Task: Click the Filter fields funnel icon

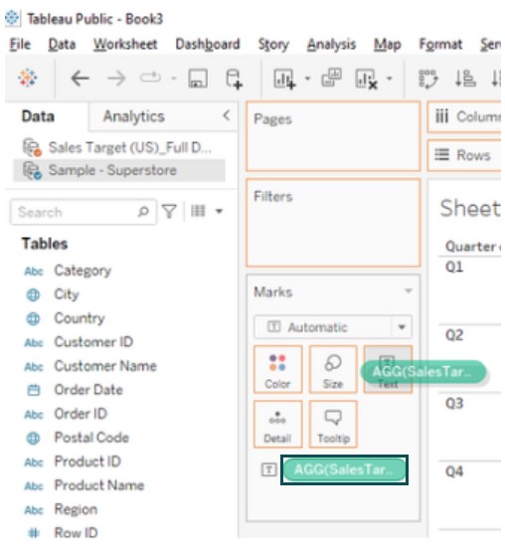Action: coord(170,211)
